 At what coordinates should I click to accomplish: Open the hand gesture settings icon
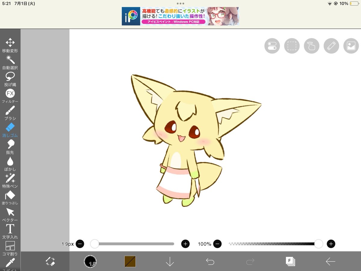coord(312,46)
